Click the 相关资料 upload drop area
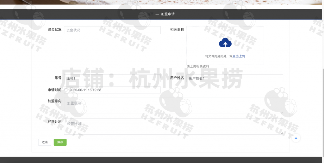The height and width of the screenshot is (163, 324). click(x=225, y=45)
